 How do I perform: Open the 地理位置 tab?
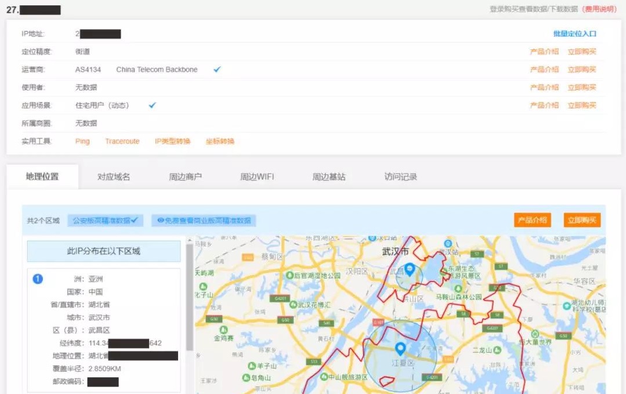coord(42,176)
